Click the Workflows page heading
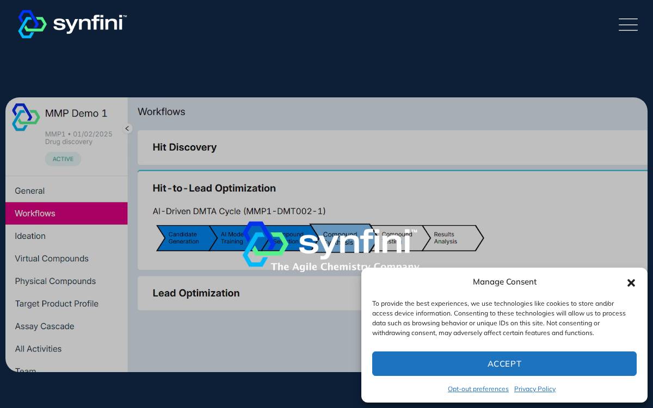Screen dimensions: 653x408 pyautogui.click(x=161, y=112)
